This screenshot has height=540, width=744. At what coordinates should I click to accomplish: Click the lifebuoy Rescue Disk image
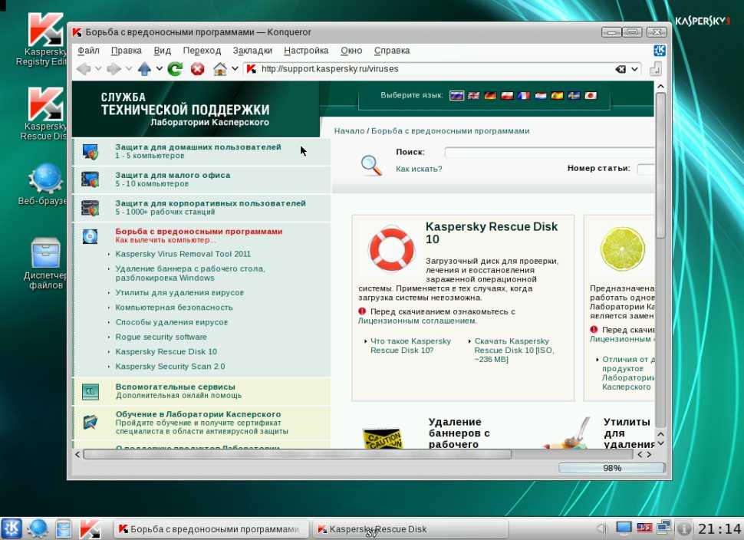(391, 249)
